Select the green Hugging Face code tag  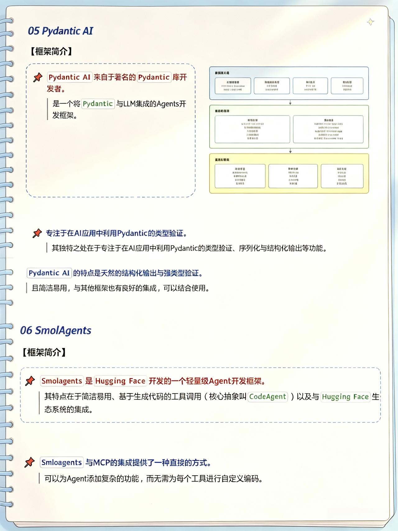pyautogui.click(x=345, y=397)
